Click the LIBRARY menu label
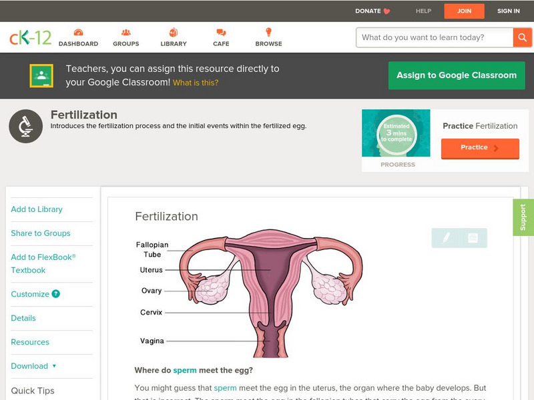 (x=174, y=44)
